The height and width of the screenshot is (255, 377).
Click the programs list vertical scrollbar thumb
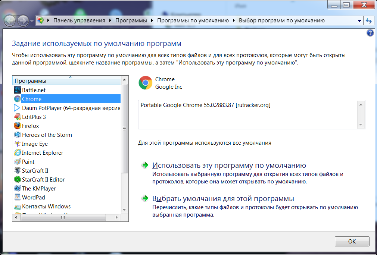click(124, 129)
